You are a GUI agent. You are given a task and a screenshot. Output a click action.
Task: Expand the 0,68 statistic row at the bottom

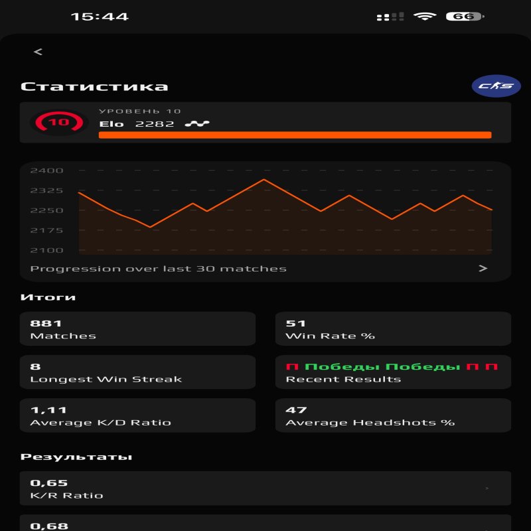pyautogui.click(x=265, y=526)
